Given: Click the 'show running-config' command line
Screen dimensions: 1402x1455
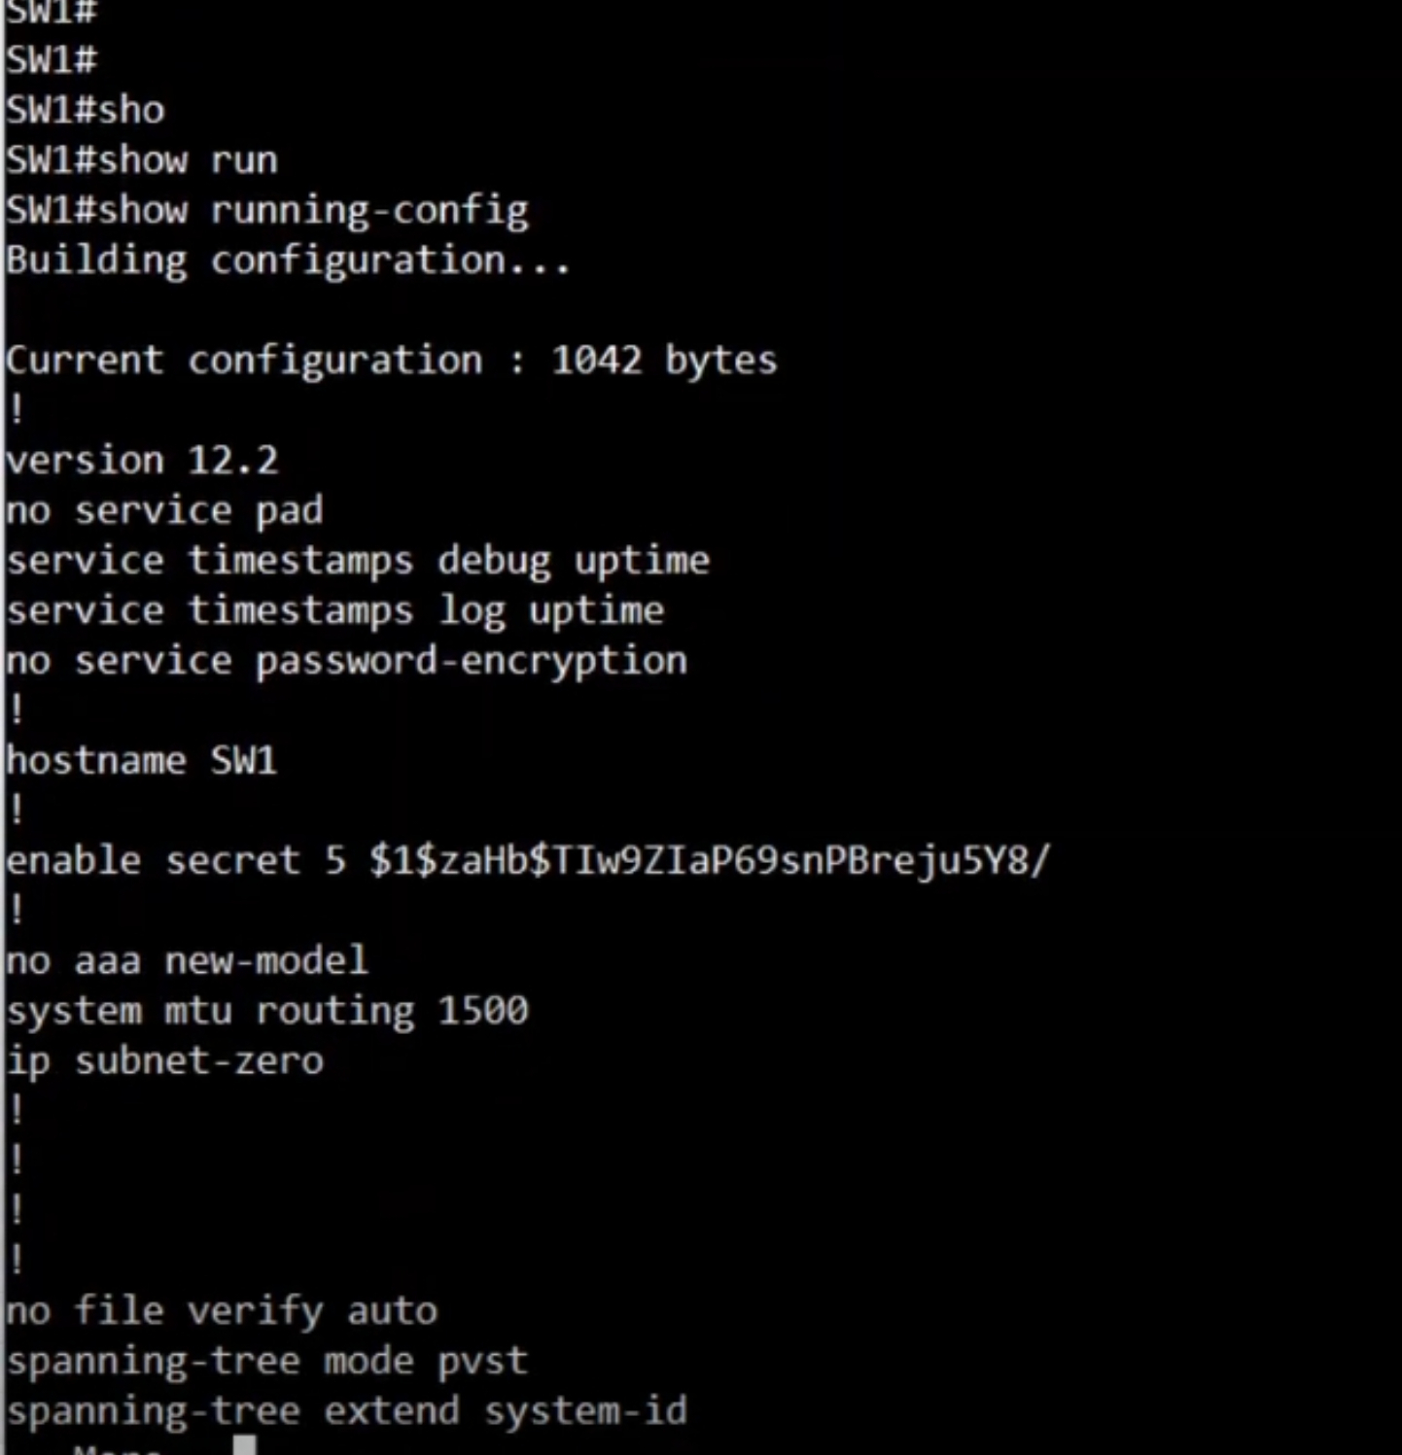Looking at the screenshot, I should (x=267, y=211).
